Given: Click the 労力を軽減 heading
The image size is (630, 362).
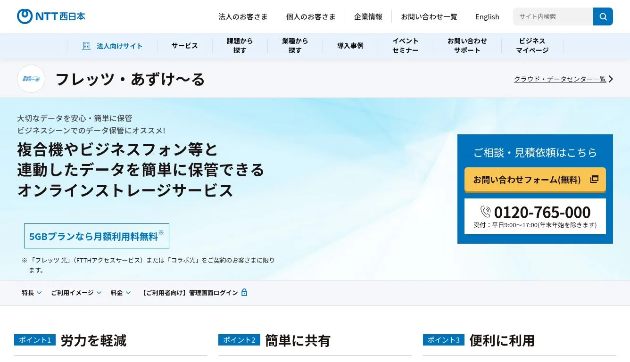Looking at the screenshot, I should pyautogui.click(x=93, y=340).
